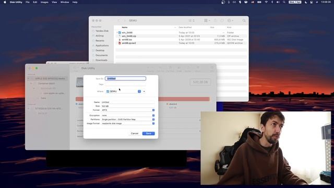Select the win_5446 folder row
This screenshot has width=334, height=188.
click(x=181, y=32)
